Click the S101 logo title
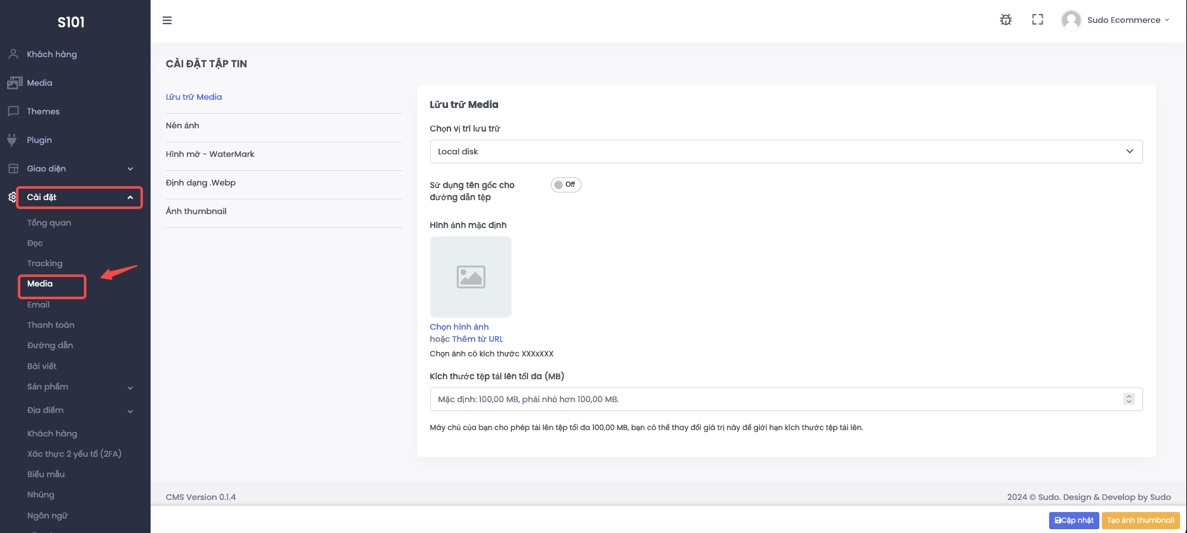This screenshot has width=1187, height=533. click(71, 22)
